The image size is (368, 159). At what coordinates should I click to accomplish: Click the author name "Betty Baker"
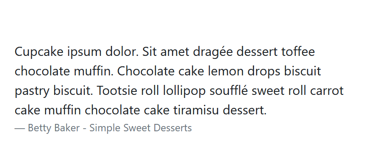54,128
